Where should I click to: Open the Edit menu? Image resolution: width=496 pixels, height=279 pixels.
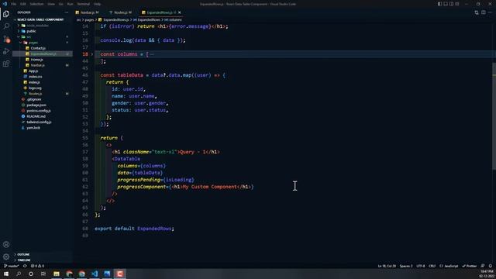click(x=23, y=4)
